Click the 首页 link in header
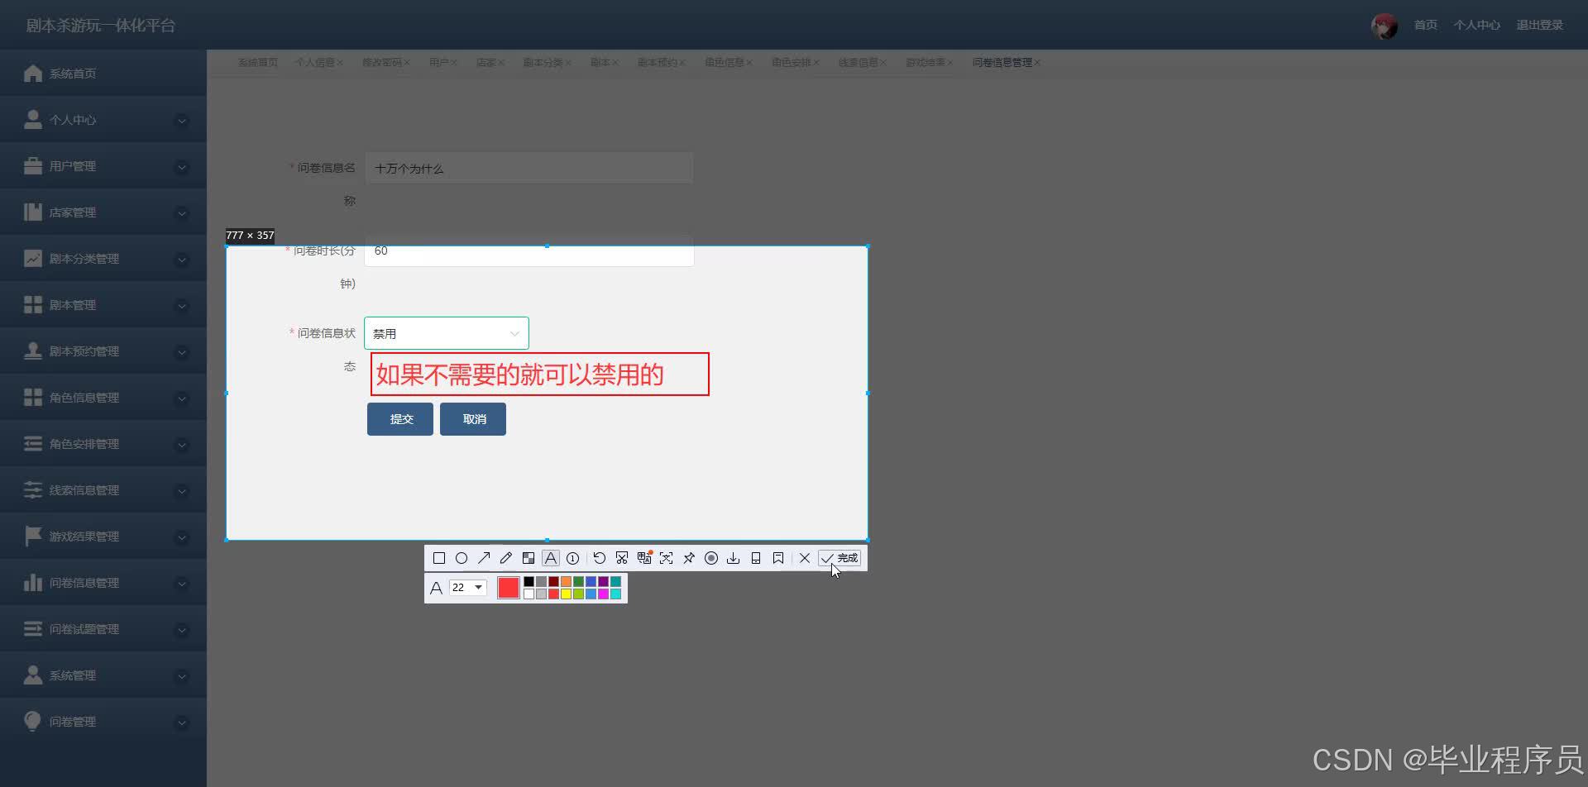The height and width of the screenshot is (787, 1588). coord(1425,25)
